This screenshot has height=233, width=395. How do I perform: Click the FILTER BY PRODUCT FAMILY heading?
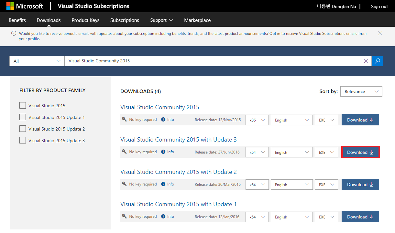click(52, 90)
